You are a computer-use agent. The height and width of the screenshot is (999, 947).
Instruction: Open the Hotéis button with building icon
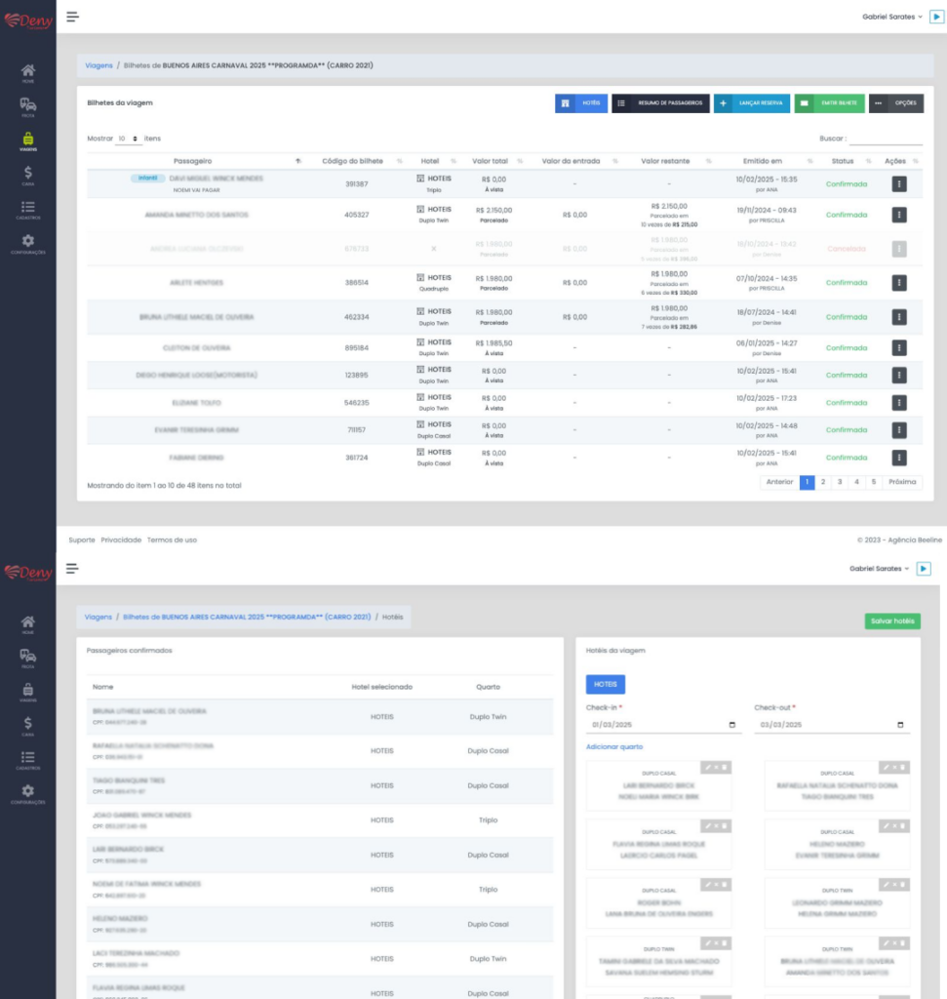581,102
